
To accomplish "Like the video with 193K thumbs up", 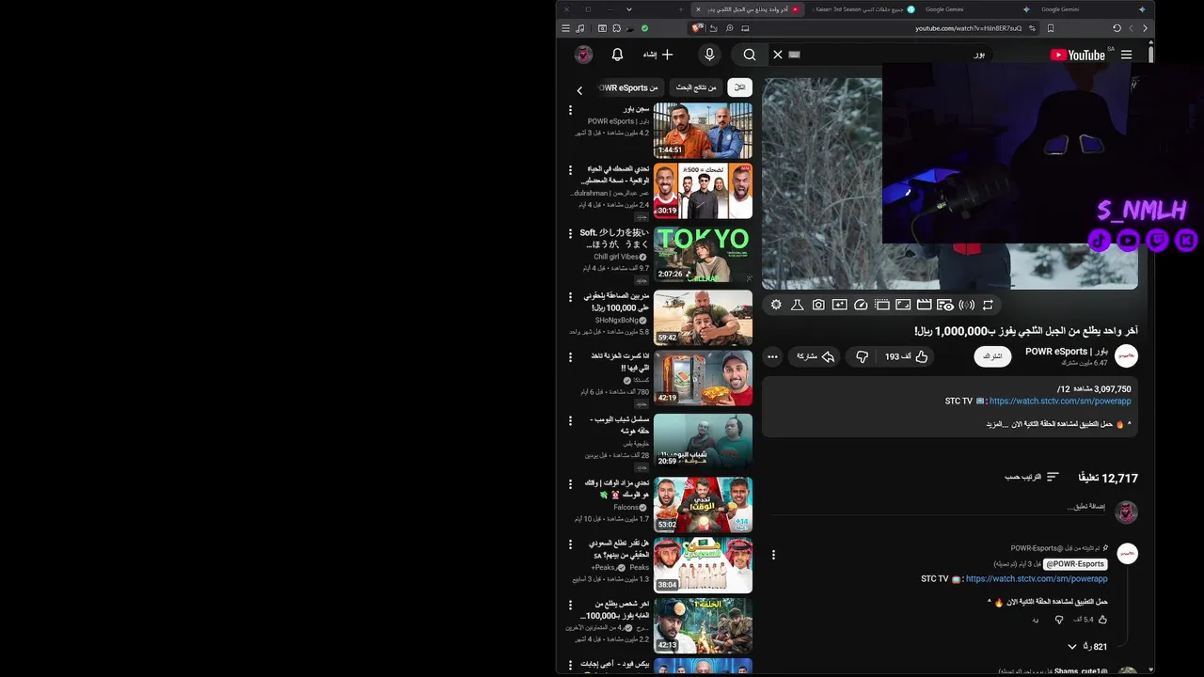I will [x=908, y=356].
